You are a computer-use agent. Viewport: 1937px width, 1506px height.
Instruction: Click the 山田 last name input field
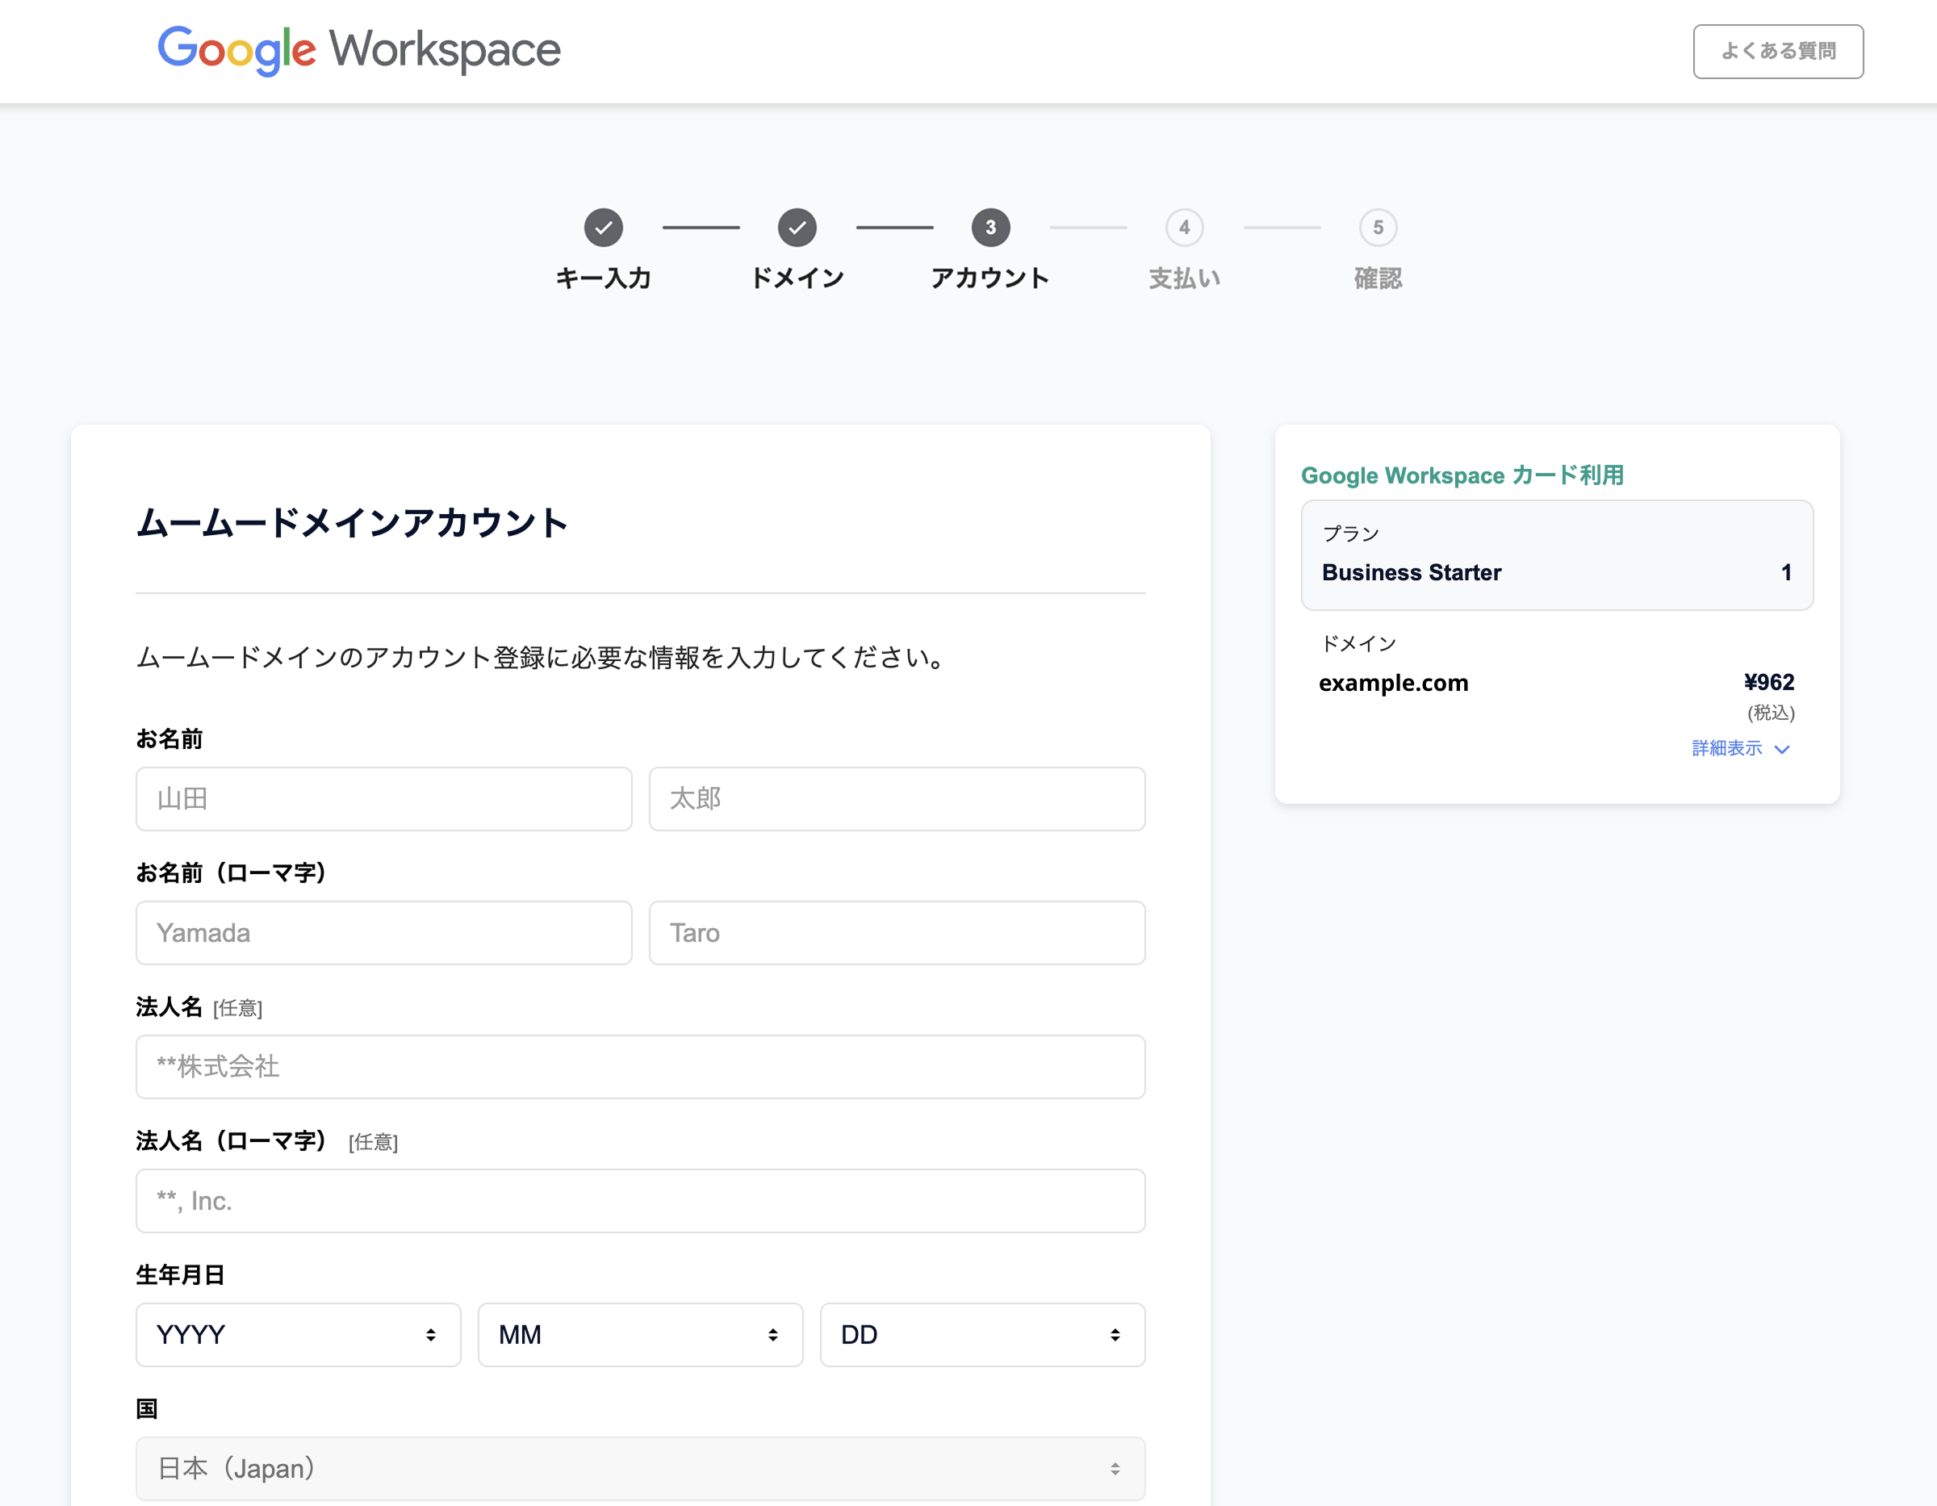click(383, 799)
